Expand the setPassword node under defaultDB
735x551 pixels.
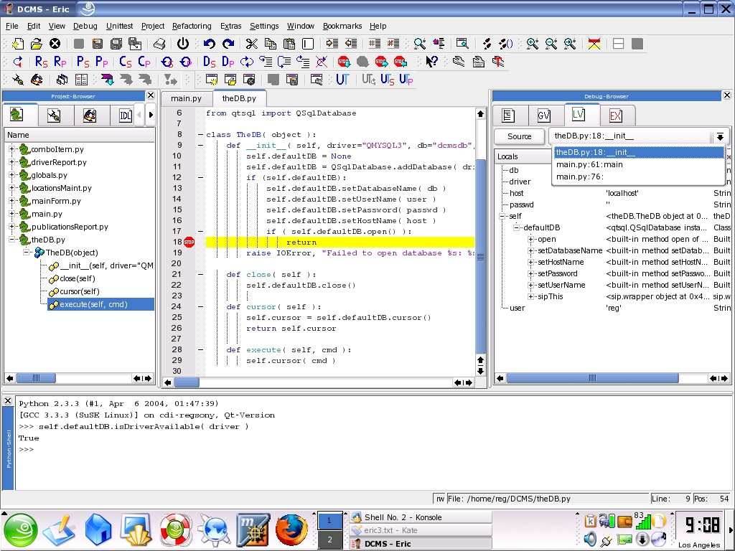tap(531, 273)
